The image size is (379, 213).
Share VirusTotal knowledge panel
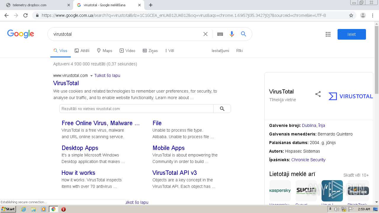318,94
